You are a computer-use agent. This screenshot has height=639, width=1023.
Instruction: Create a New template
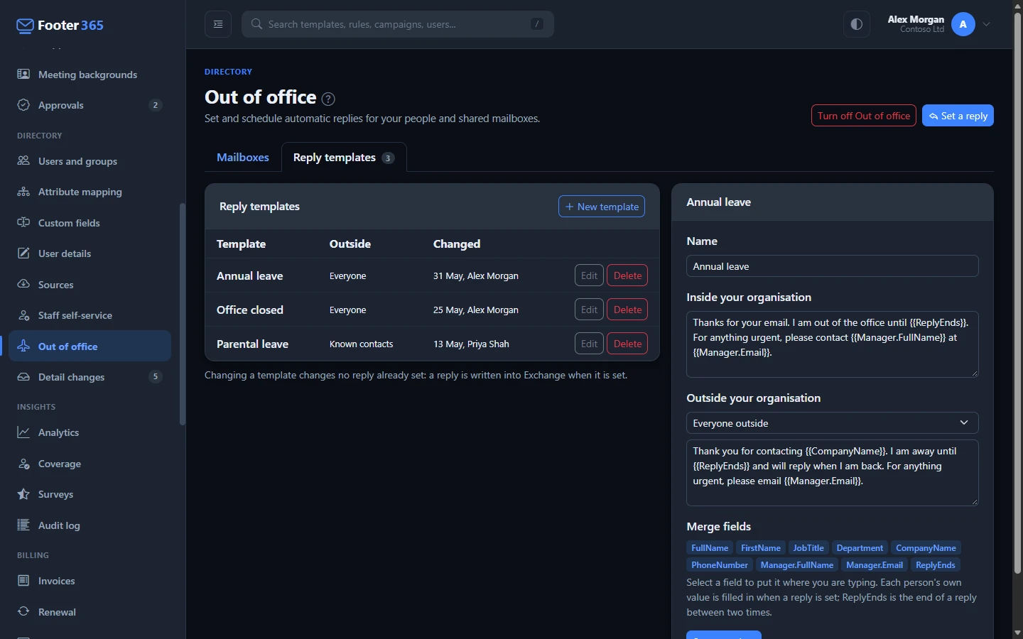point(602,207)
